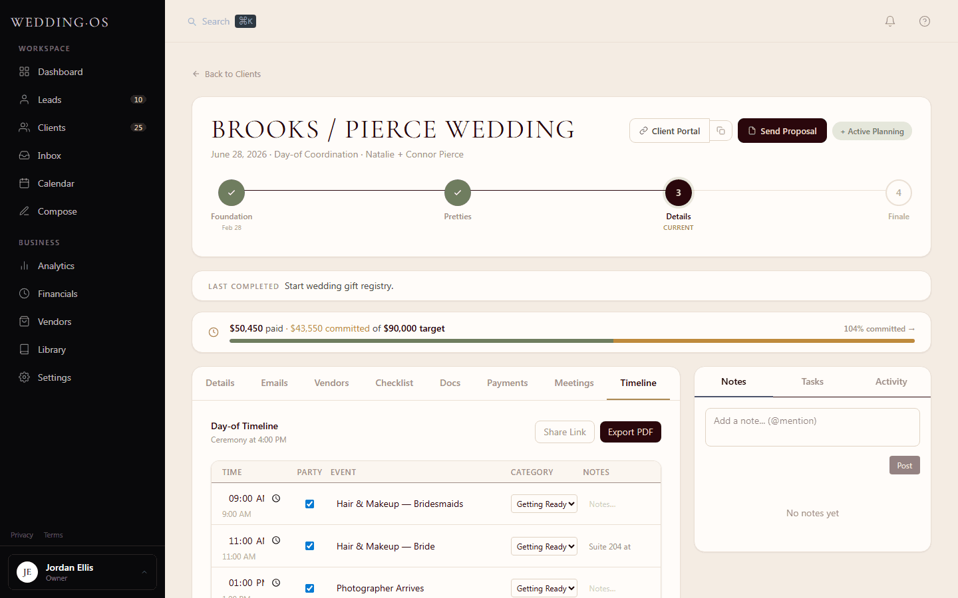Open the Analytics bar chart icon

coord(25,266)
